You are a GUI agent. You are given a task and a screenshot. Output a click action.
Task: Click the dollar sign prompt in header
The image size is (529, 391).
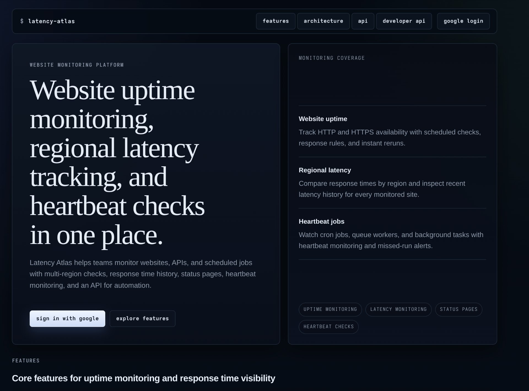tap(22, 21)
